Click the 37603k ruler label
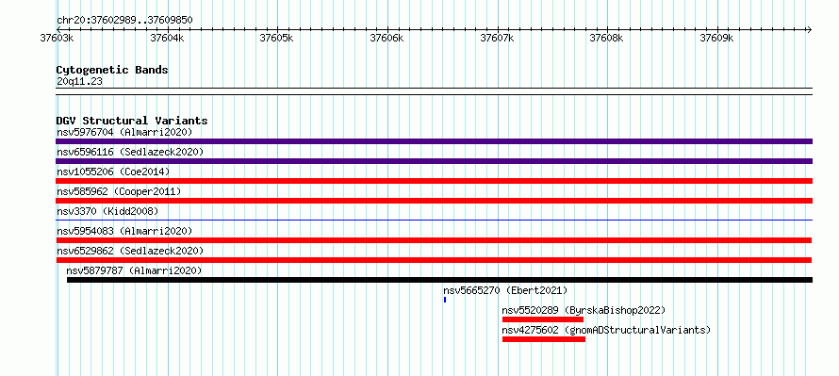The image size is (839, 376). [x=57, y=38]
